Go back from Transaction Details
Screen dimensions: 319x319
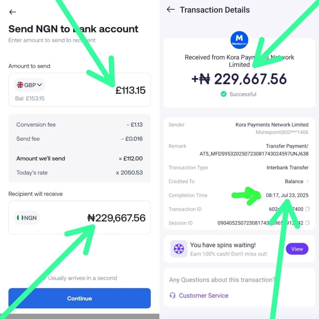click(x=170, y=9)
